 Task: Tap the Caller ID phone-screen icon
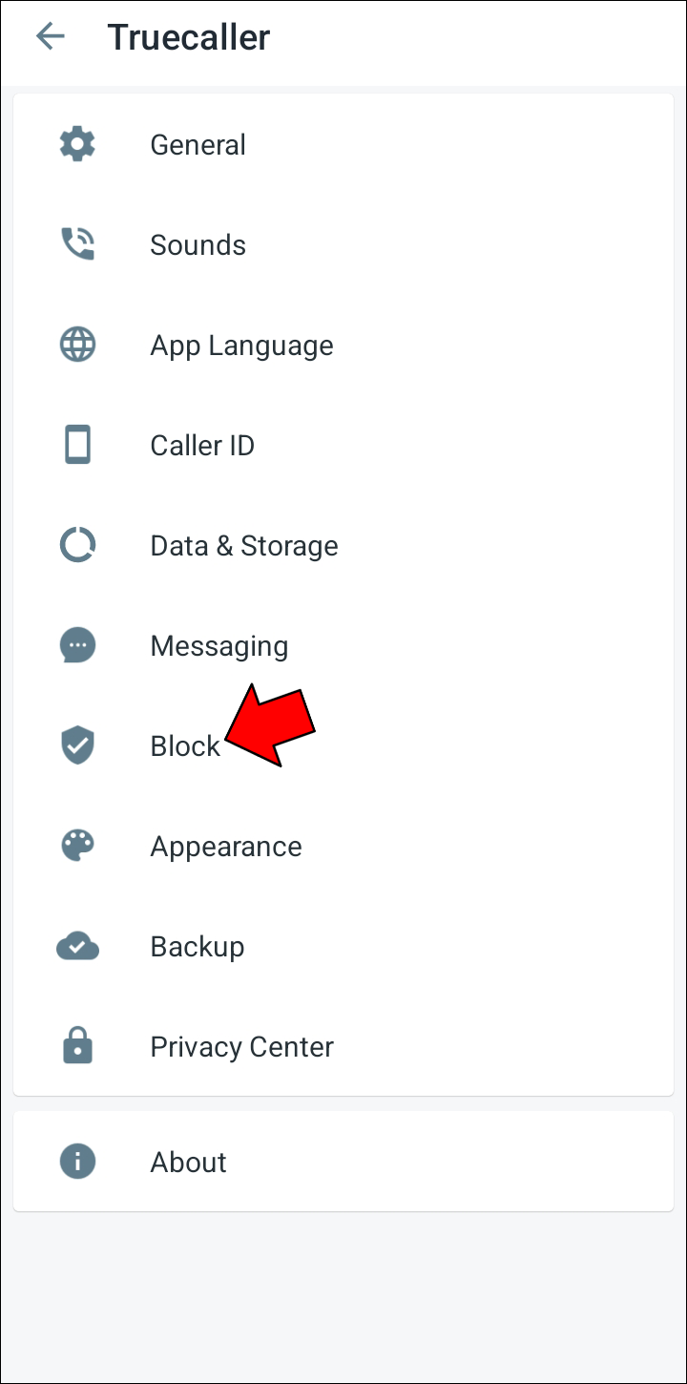pyautogui.click(x=77, y=445)
